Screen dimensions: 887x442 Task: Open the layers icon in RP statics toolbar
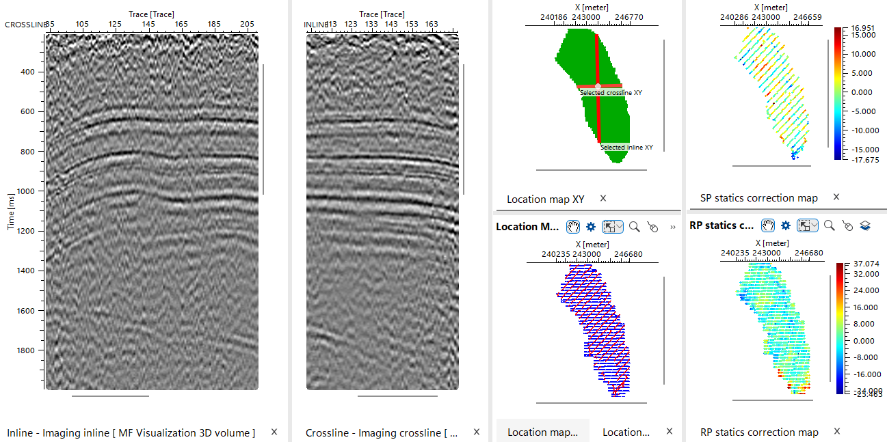(x=865, y=225)
